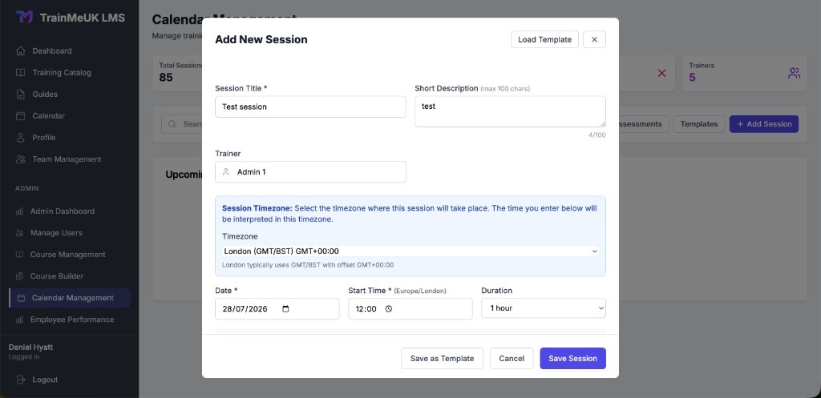Open Calendar in sidebar
Screen dimensions: 821x398
click(x=49, y=115)
